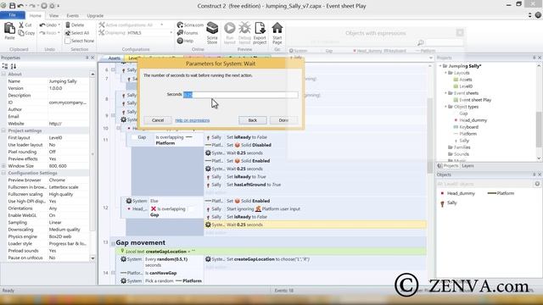Screen dimensions: 543x305
Task: Click the Save icon in quick access bar
Action: coord(13,6)
